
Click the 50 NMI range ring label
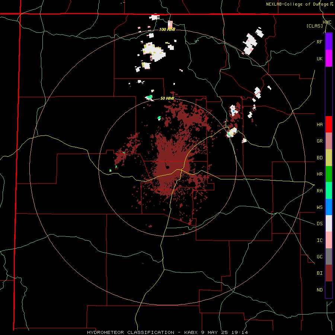tap(167, 98)
